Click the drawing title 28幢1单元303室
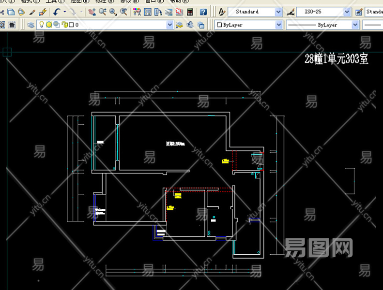 [336, 59]
